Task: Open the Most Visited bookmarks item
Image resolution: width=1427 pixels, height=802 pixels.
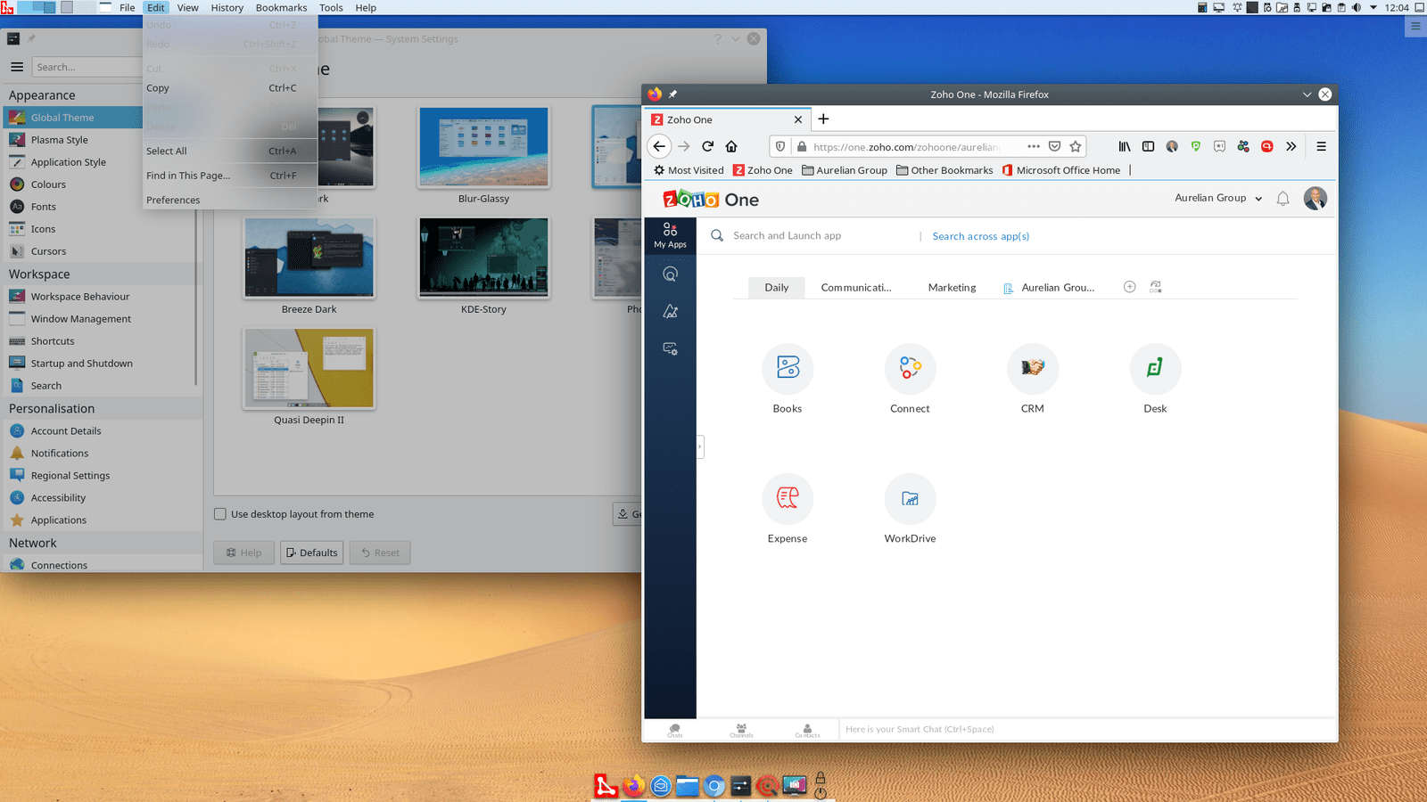Action: tap(688, 170)
